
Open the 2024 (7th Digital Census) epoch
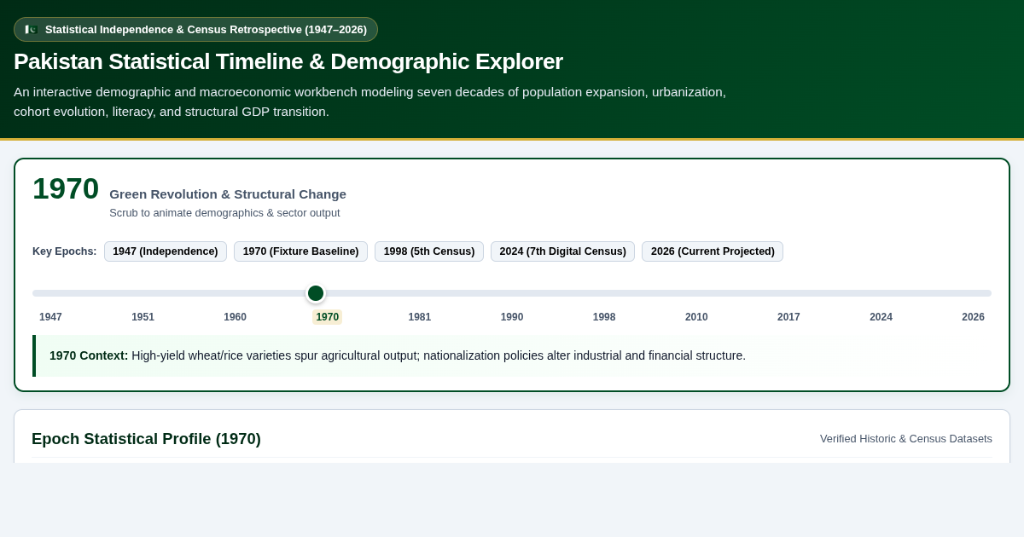pos(562,251)
